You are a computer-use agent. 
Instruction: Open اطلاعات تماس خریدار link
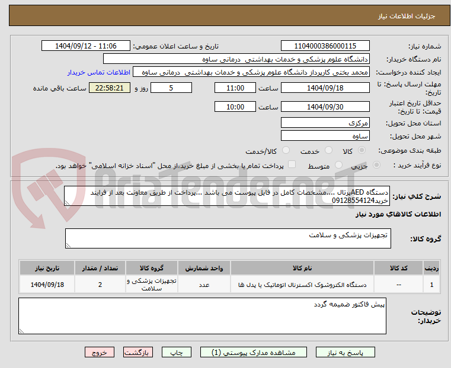point(99,72)
